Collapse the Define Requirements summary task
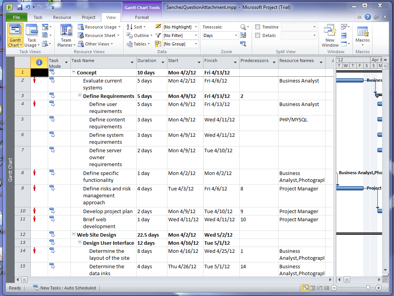This screenshot has height=296, width=394. pyautogui.click(x=80, y=96)
